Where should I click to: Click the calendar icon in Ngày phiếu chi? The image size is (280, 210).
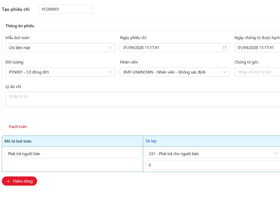click(x=224, y=48)
